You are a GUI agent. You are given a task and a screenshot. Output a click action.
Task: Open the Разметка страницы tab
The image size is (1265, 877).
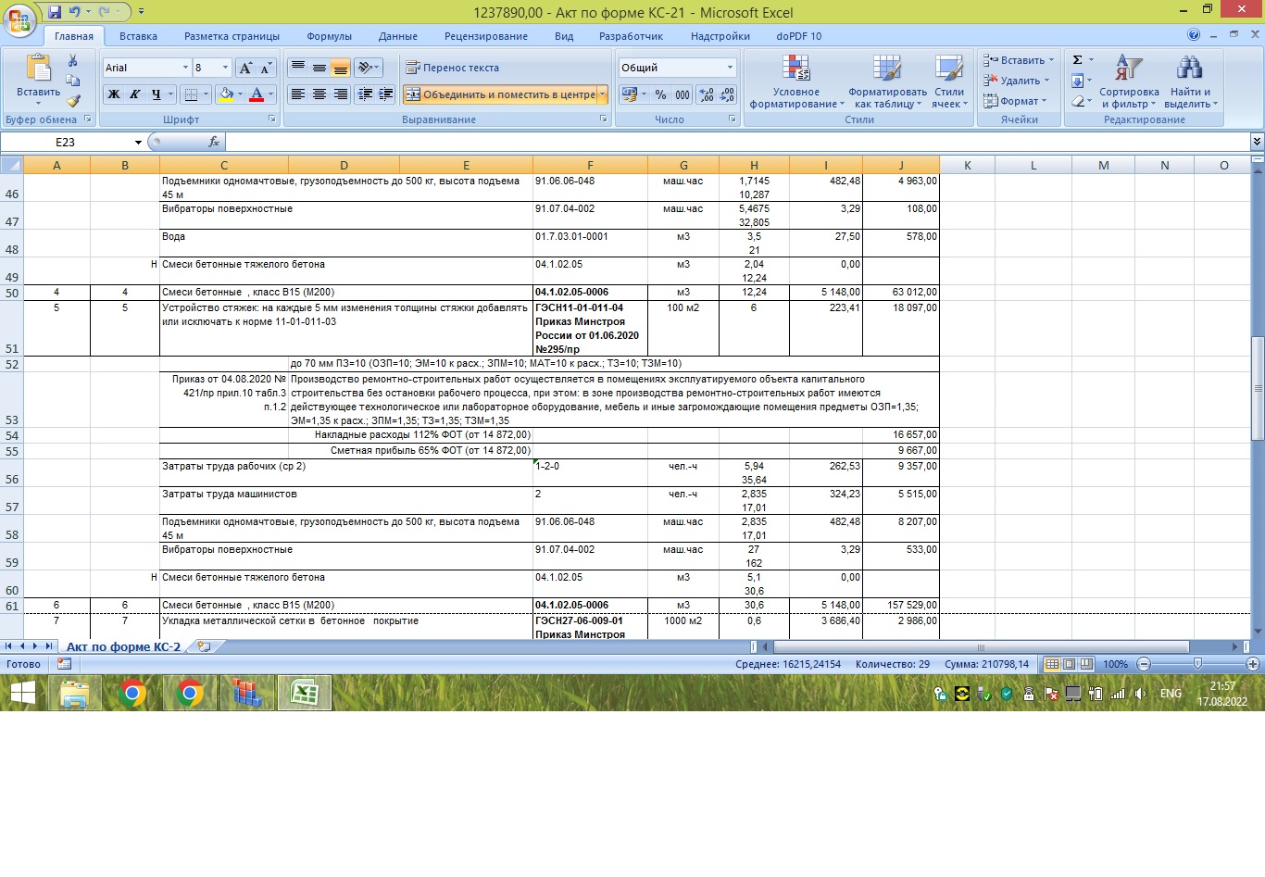(232, 36)
